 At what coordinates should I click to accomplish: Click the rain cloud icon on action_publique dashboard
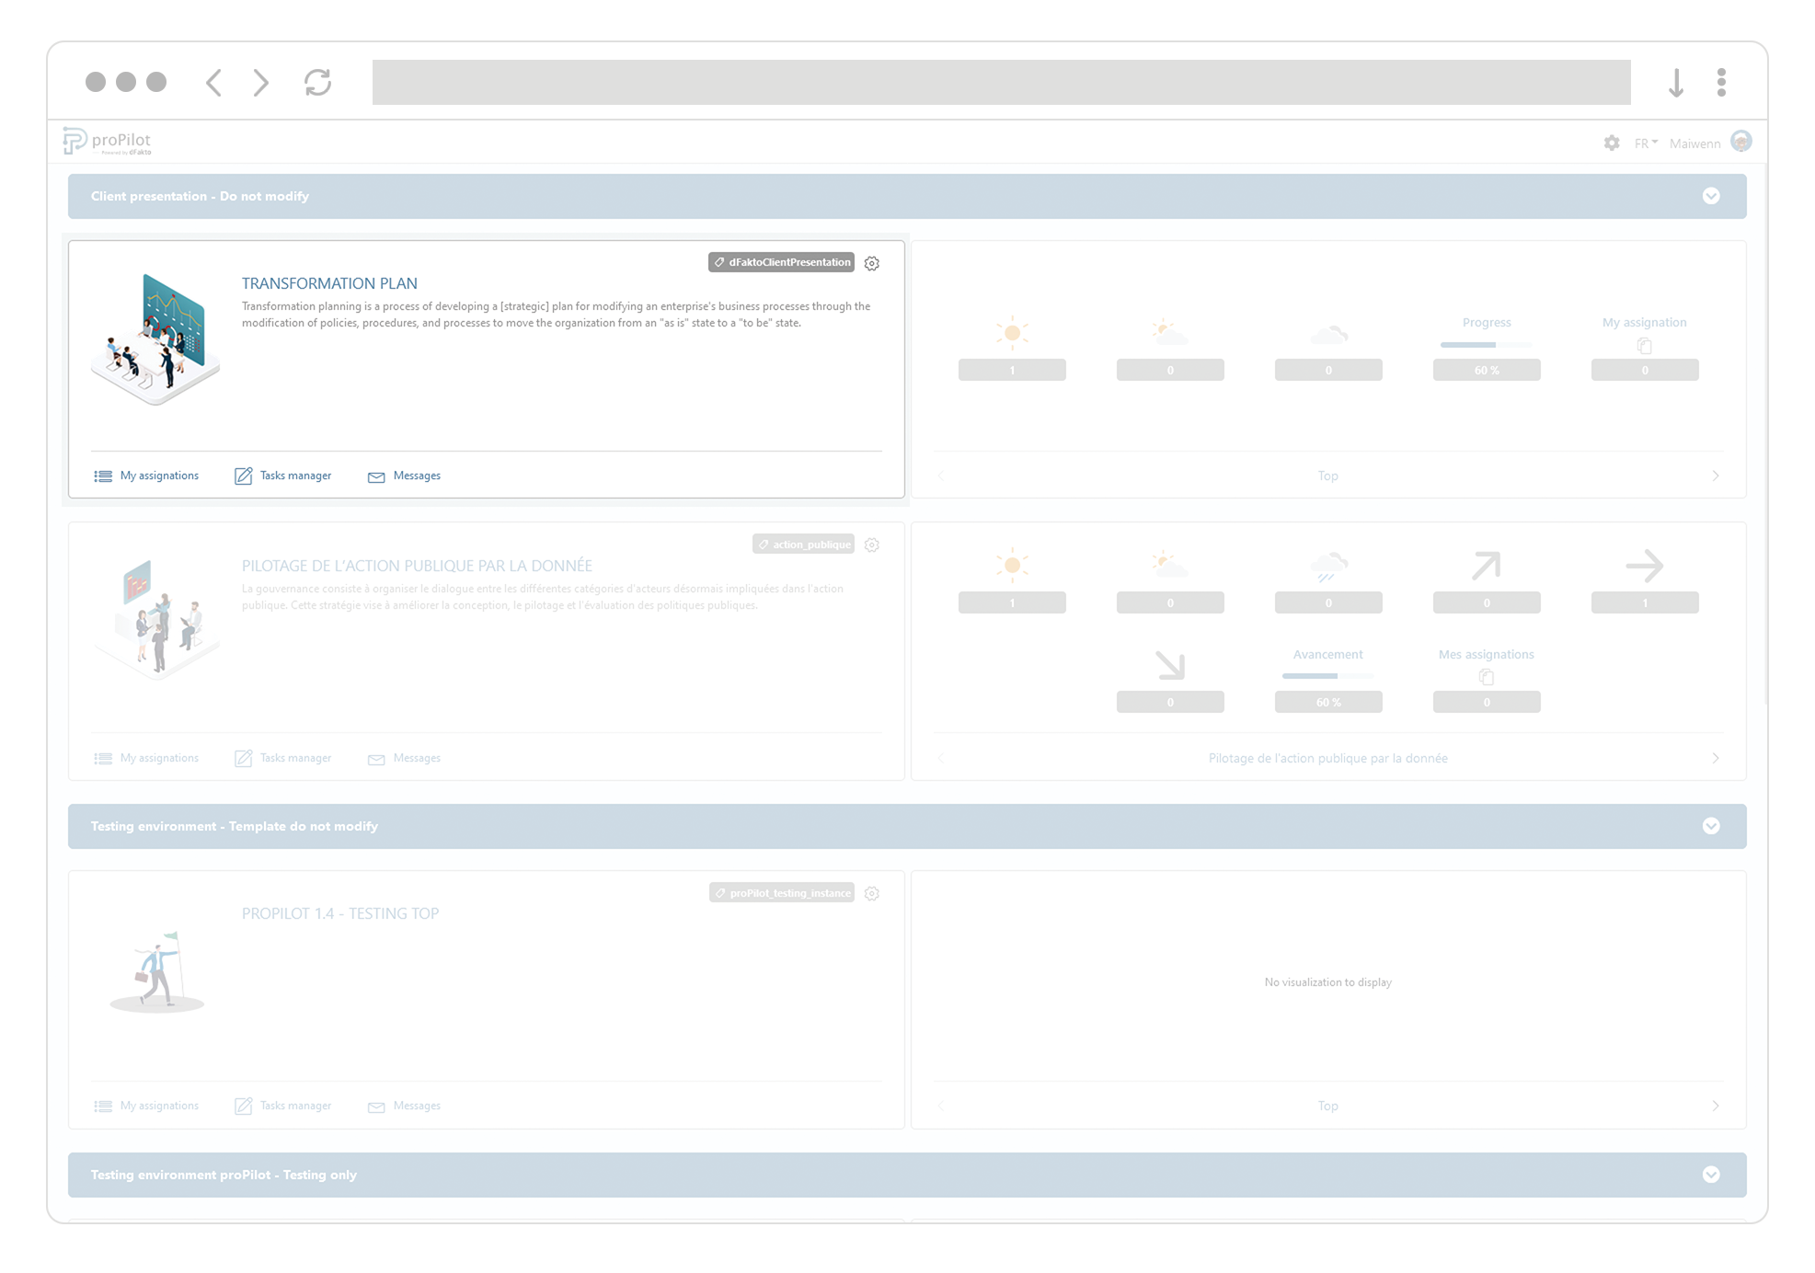(1328, 568)
